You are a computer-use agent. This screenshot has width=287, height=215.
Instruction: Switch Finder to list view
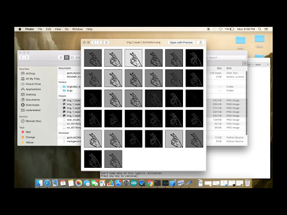(x=66, y=57)
